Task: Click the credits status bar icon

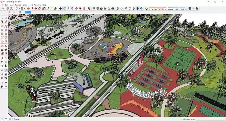Action: [x=6, y=119]
